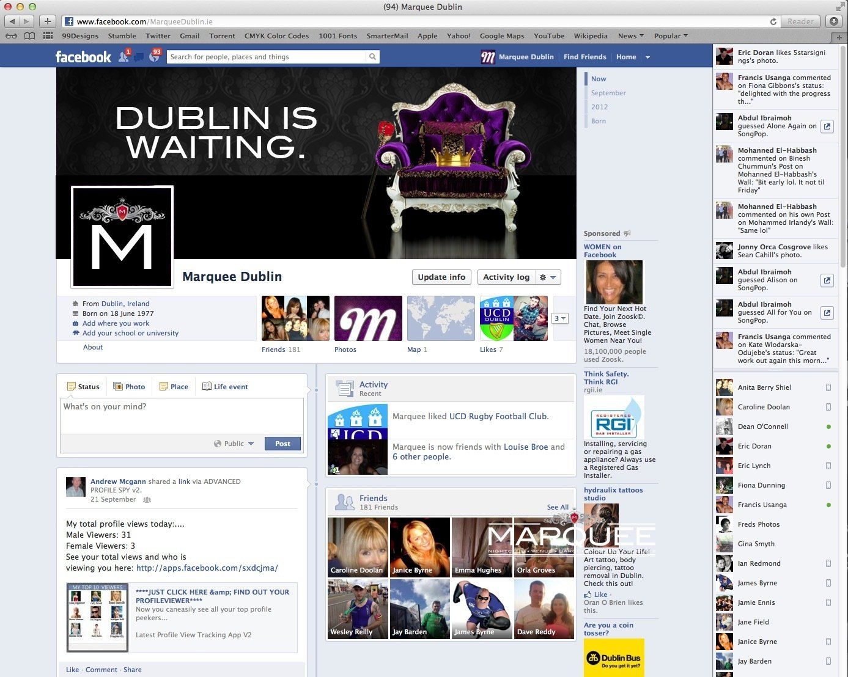Open the SongPop link icon beside All for You
Screen dimensions: 848x677
tap(827, 312)
